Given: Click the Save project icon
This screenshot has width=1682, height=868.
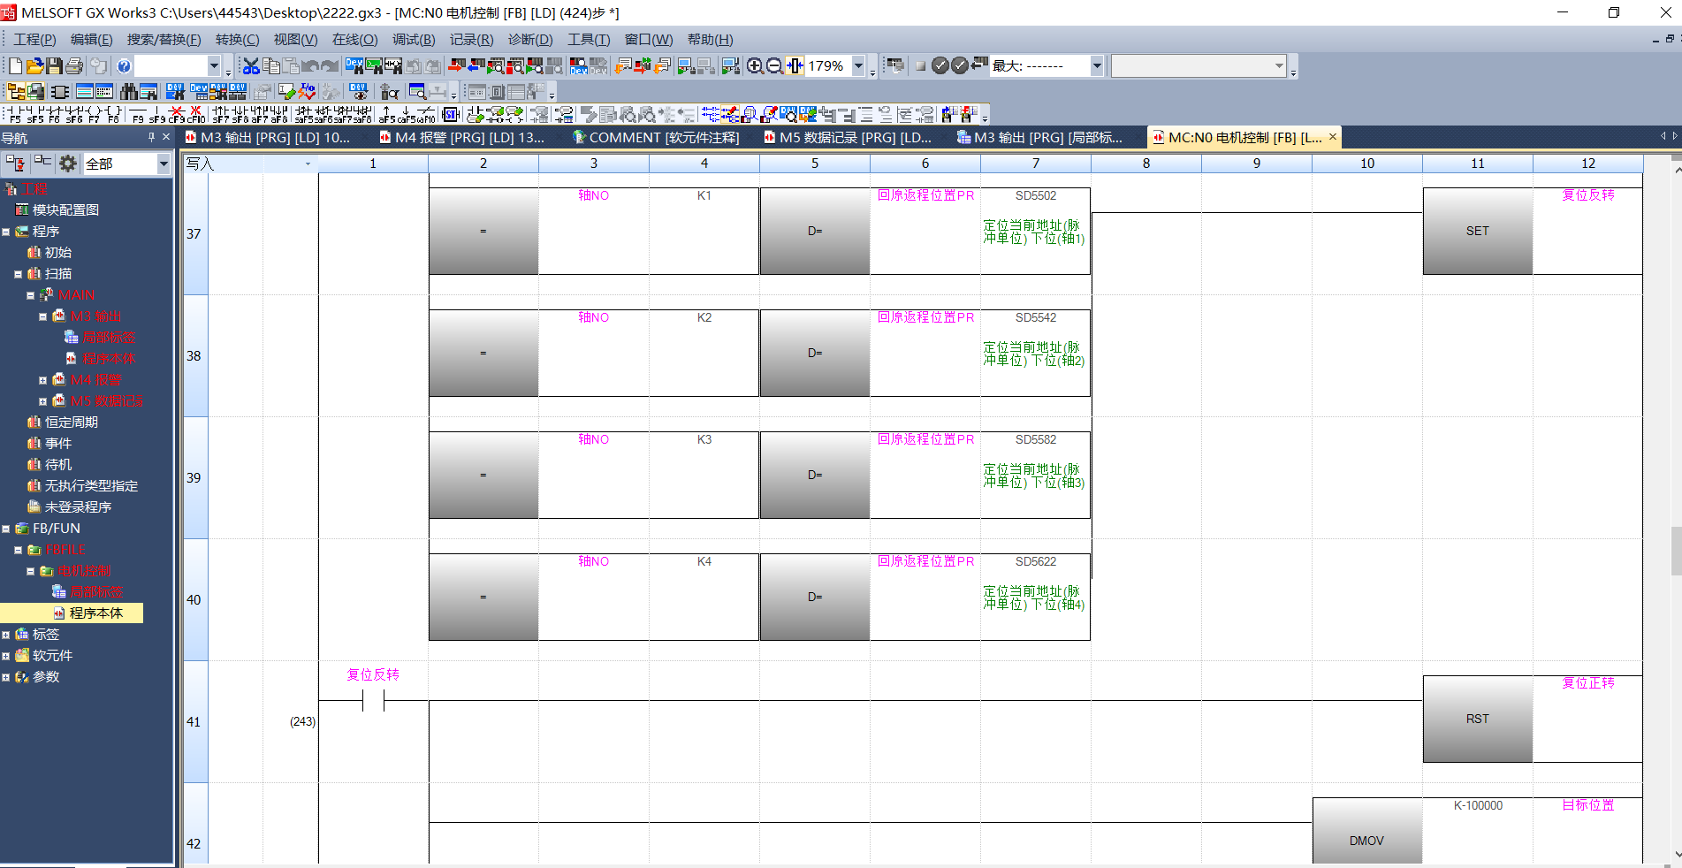Looking at the screenshot, I should tap(54, 66).
